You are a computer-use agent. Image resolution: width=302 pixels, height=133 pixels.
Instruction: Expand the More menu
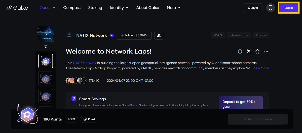point(174,8)
